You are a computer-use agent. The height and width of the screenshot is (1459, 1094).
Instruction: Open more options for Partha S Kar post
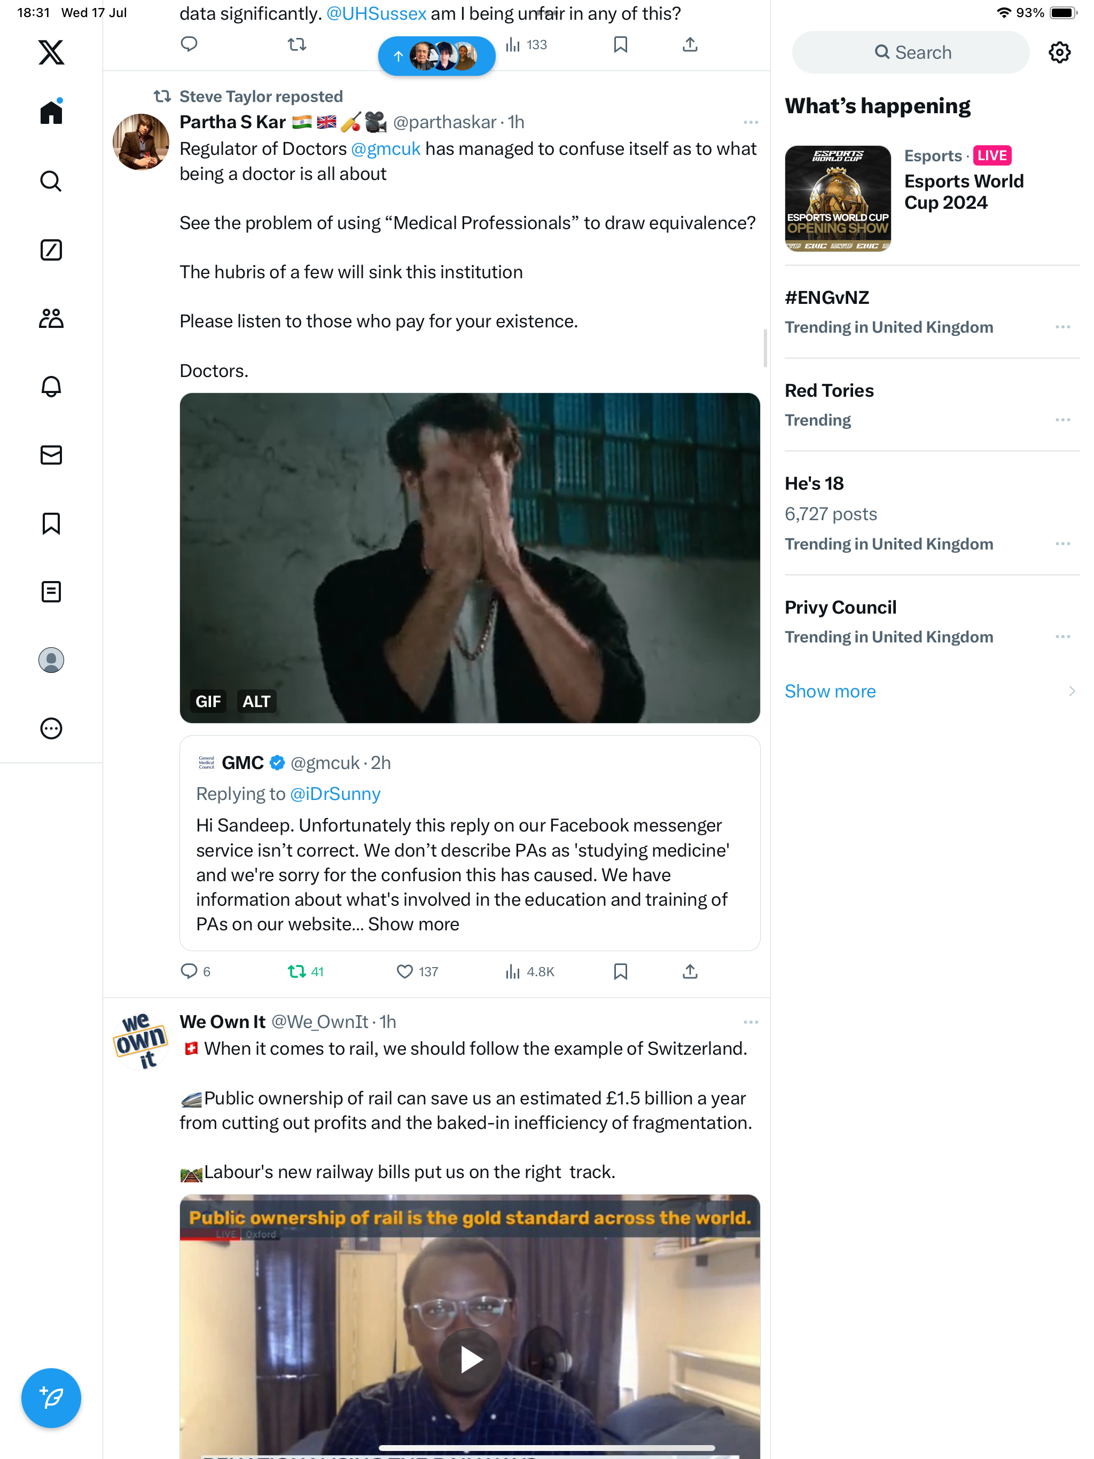[x=750, y=122]
